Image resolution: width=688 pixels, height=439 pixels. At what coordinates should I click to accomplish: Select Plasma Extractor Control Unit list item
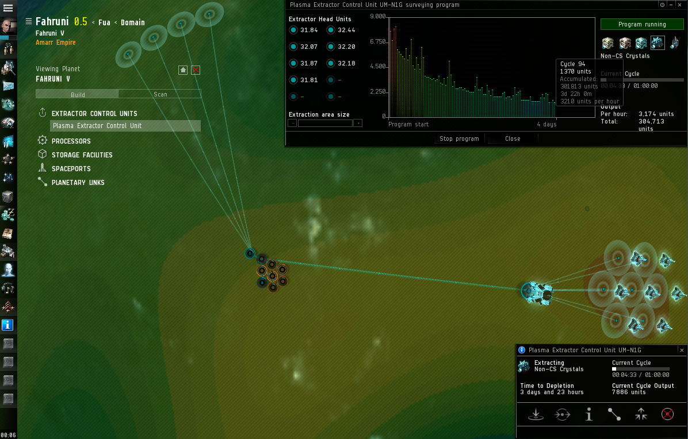tap(125, 126)
